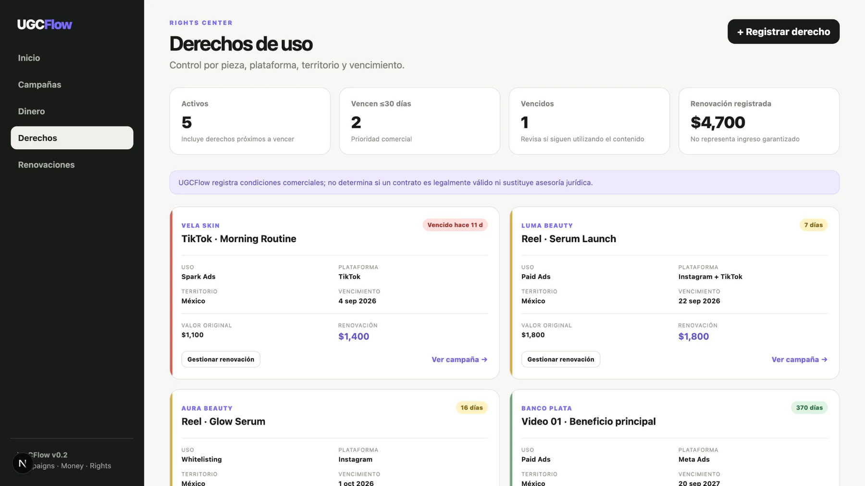Click Meta Ads platform value
The height and width of the screenshot is (486, 865).
pyautogui.click(x=694, y=460)
